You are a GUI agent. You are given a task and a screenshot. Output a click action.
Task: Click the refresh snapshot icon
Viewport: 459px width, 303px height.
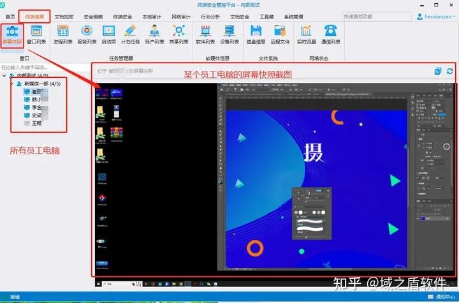pos(450,71)
